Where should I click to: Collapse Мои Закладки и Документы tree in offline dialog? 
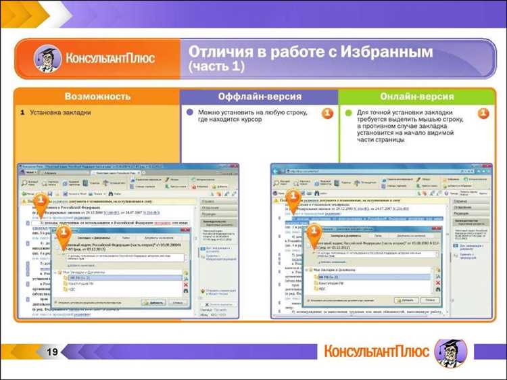point(54,272)
